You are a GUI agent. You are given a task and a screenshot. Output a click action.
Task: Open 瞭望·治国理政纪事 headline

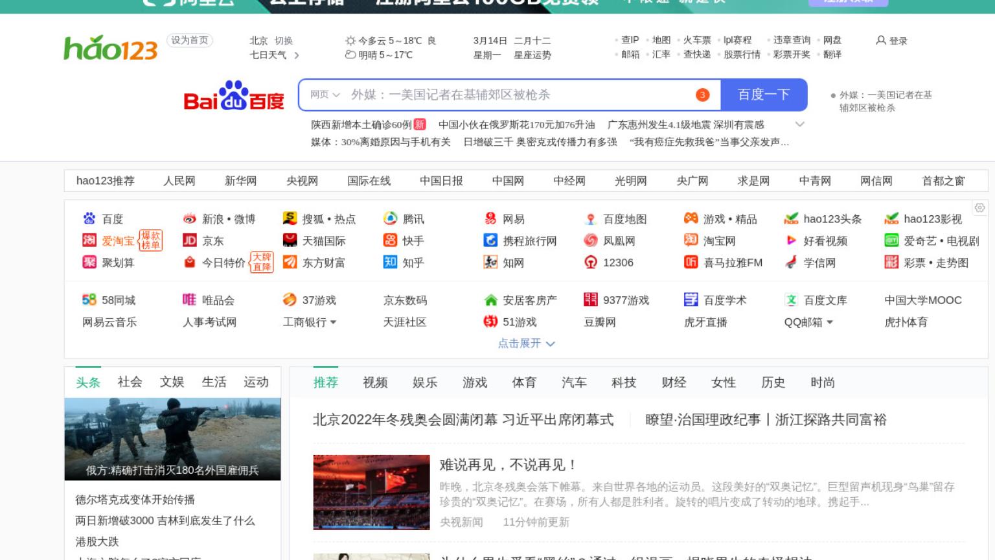pos(766,419)
